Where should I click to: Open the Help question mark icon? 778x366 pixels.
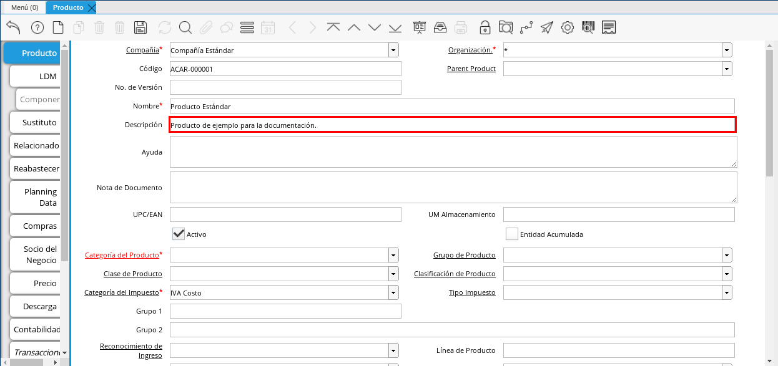(x=37, y=27)
